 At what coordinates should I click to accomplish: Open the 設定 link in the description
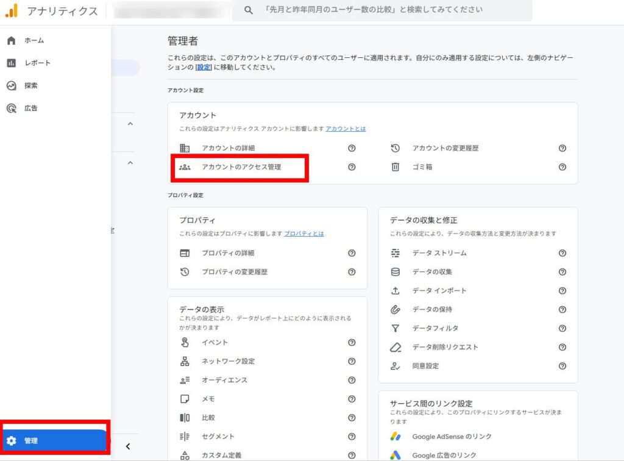coord(203,68)
